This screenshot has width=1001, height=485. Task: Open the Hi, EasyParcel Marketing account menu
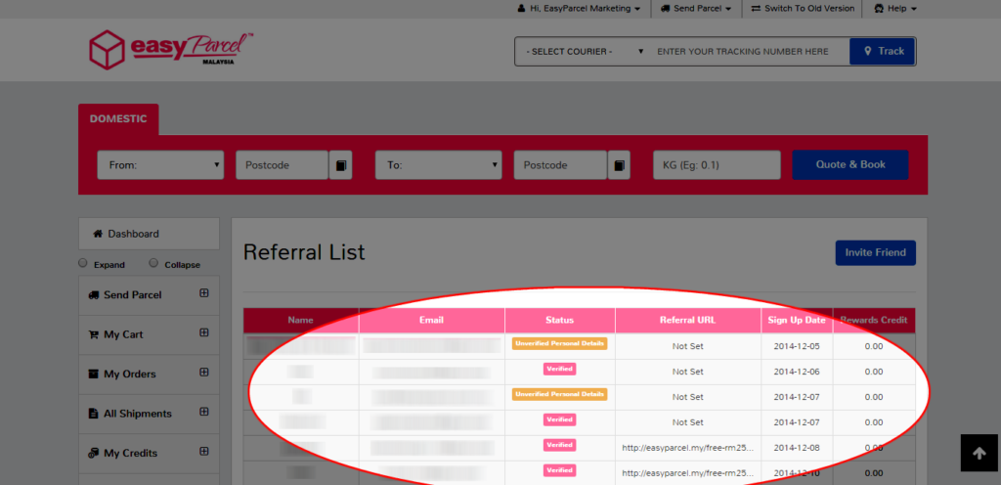[x=579, y=9]
